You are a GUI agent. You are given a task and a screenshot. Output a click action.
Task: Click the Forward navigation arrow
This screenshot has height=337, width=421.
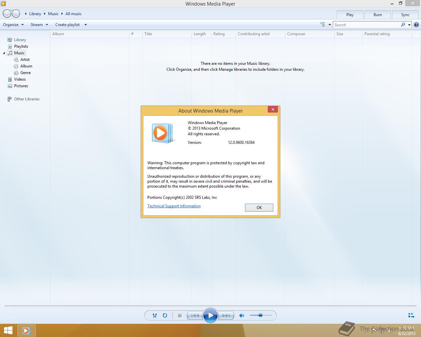(16, 14)
